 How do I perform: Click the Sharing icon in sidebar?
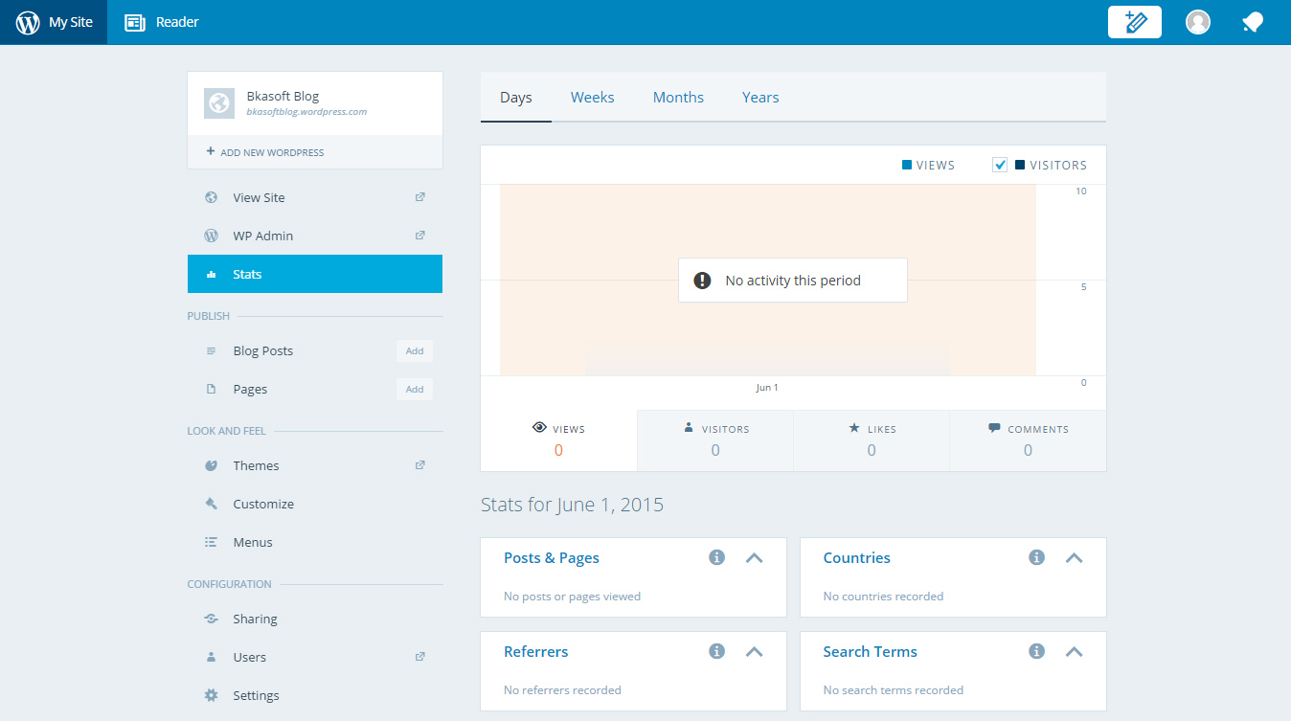coord(211,619)
